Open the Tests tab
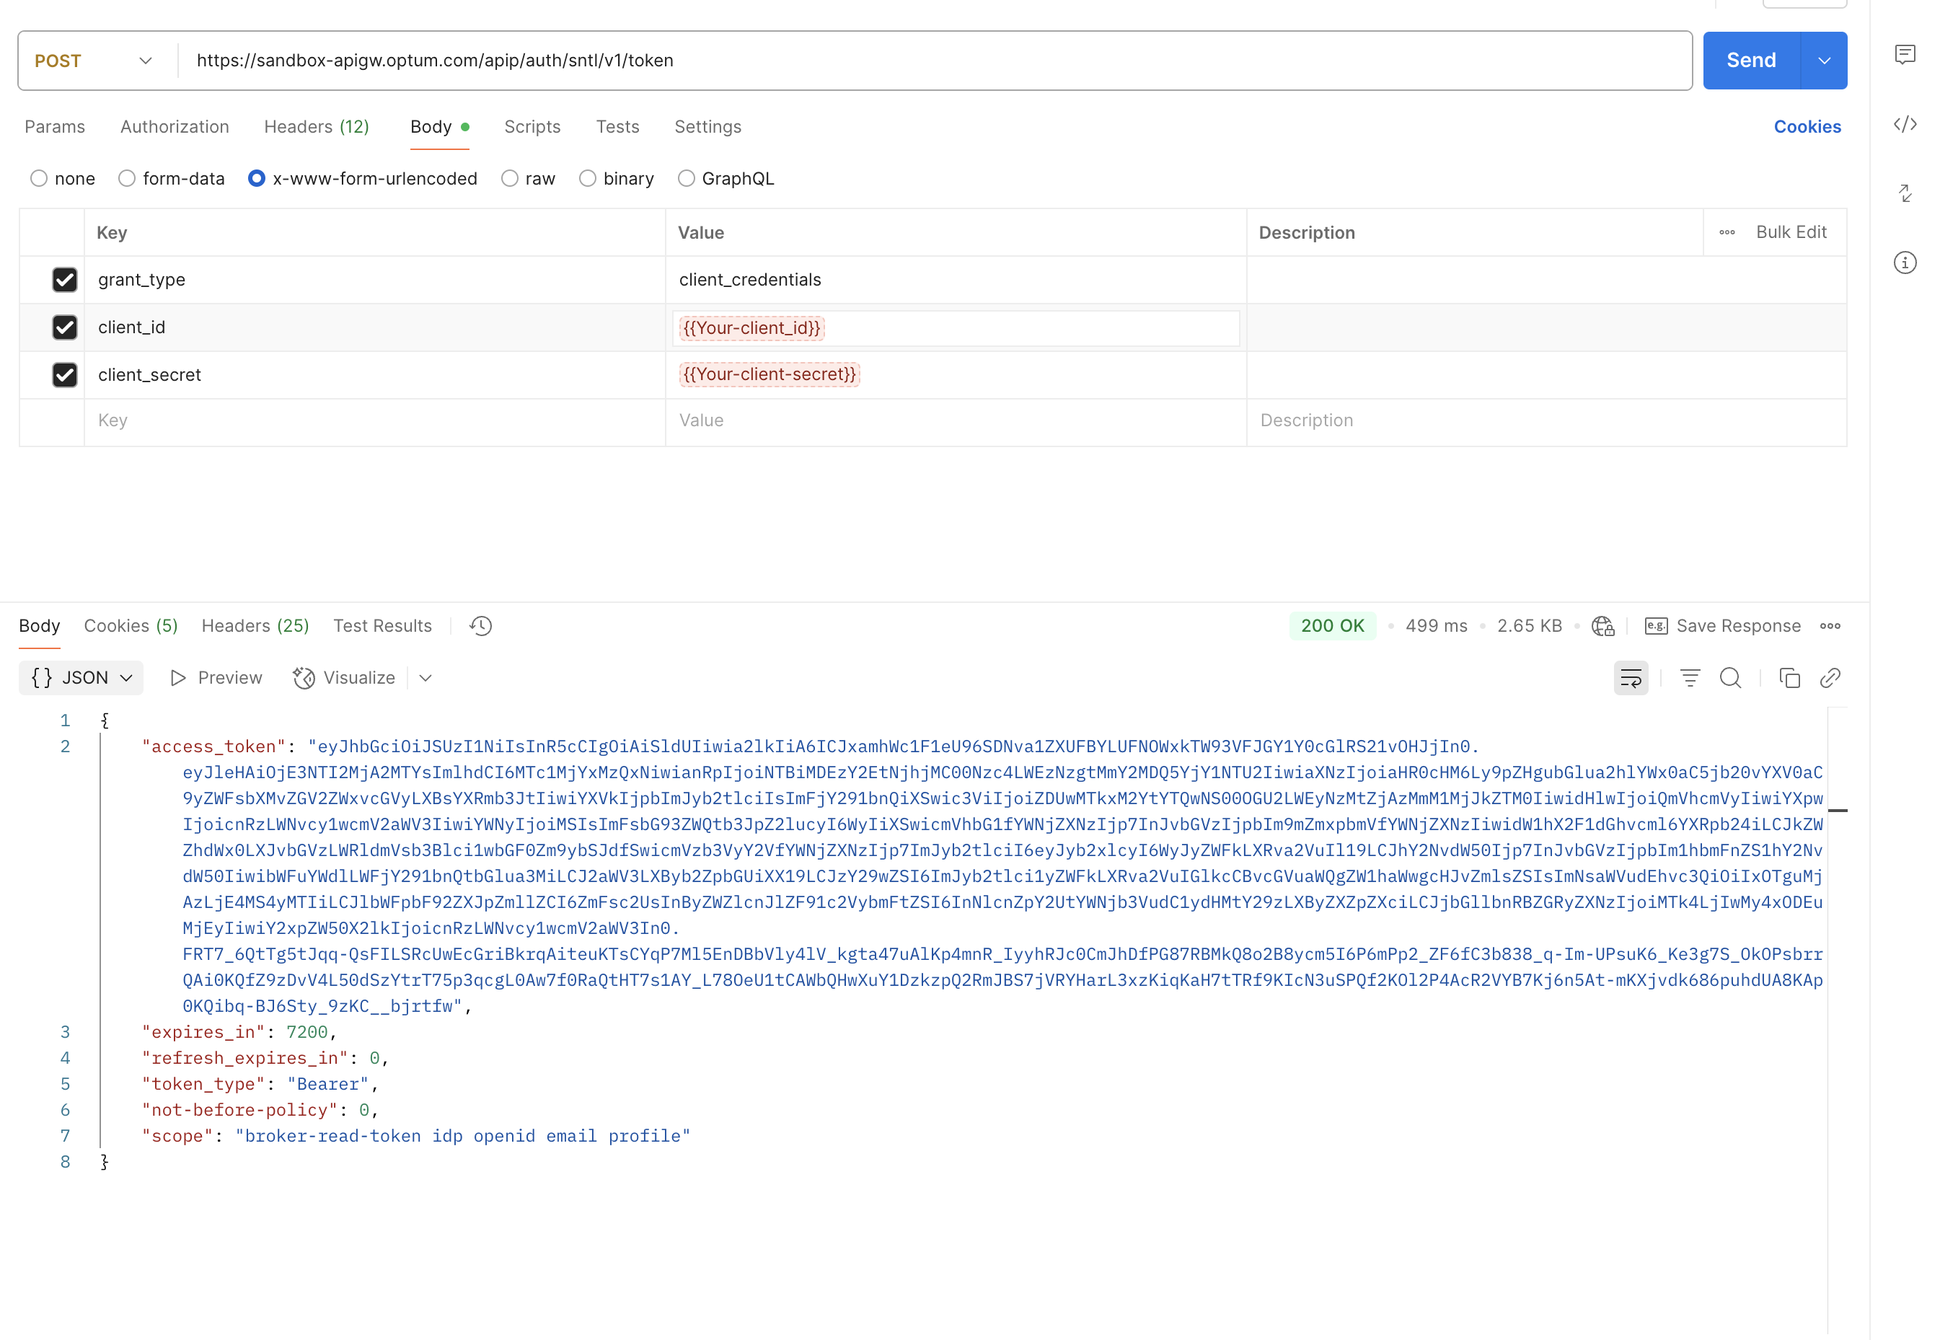This screenshot has width=1940, height=1340. (618, 127)
